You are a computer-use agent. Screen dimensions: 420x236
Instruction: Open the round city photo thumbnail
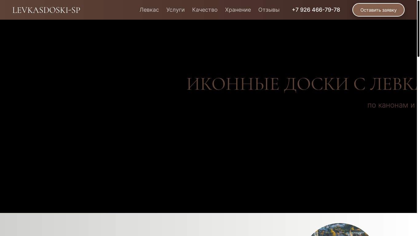340,230
